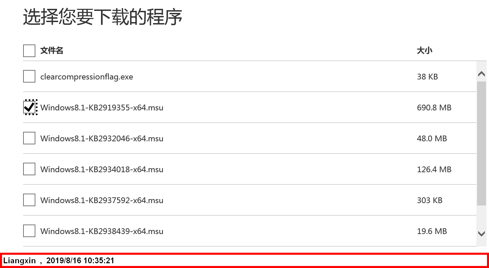The height and width of the screenshot is (268, 489).
Task: Click the Windows8.1-KB2919355-x64.msu file name
Action: [x=102, y=108]
